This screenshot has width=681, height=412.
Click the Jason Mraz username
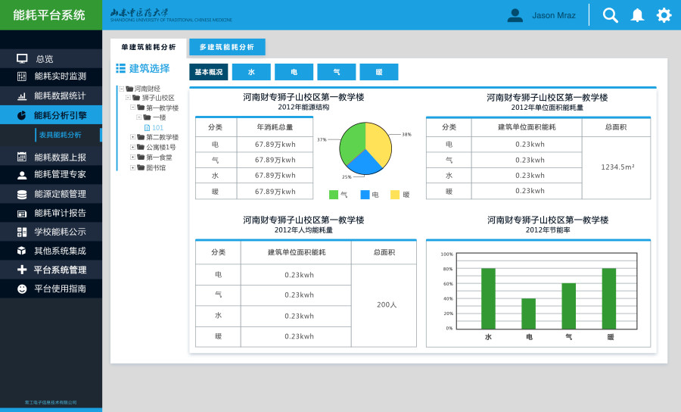point(554,15)
